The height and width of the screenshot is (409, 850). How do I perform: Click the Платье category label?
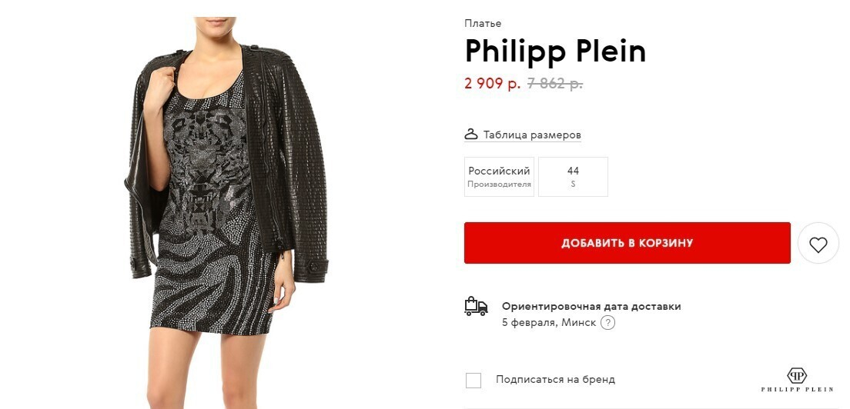click(483, 23)
